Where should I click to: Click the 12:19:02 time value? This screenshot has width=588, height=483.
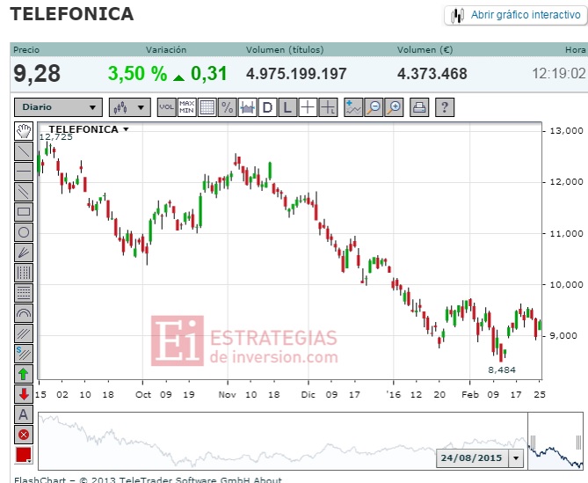coord(559,73)
